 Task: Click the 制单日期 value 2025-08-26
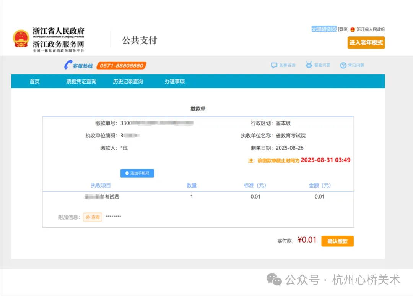(289, 148)
